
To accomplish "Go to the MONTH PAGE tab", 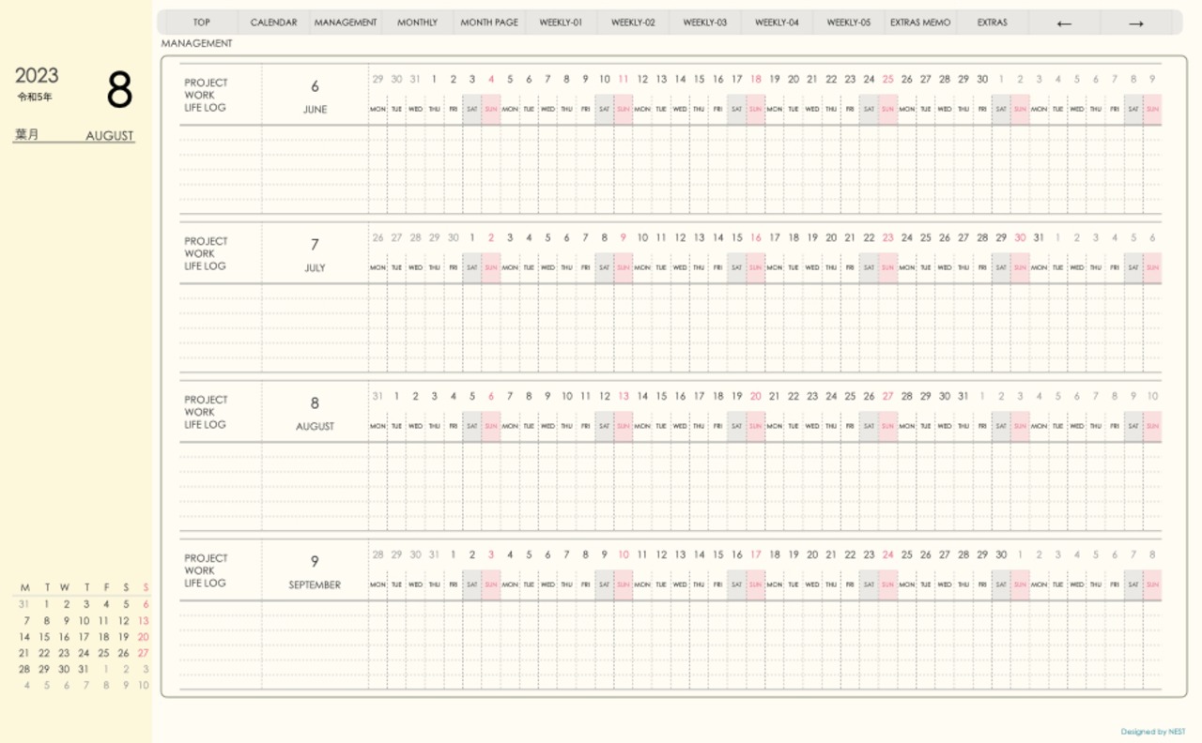I will 489,23.
